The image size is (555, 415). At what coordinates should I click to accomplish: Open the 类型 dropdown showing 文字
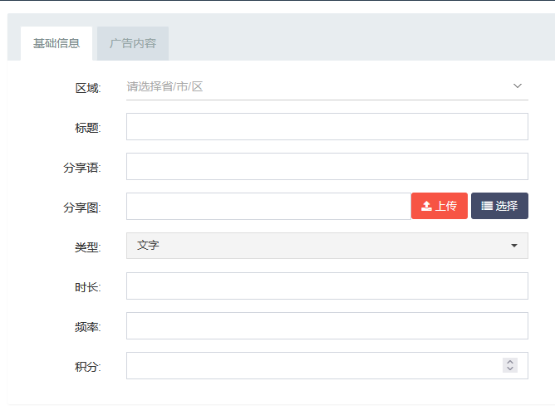[327, 246]
